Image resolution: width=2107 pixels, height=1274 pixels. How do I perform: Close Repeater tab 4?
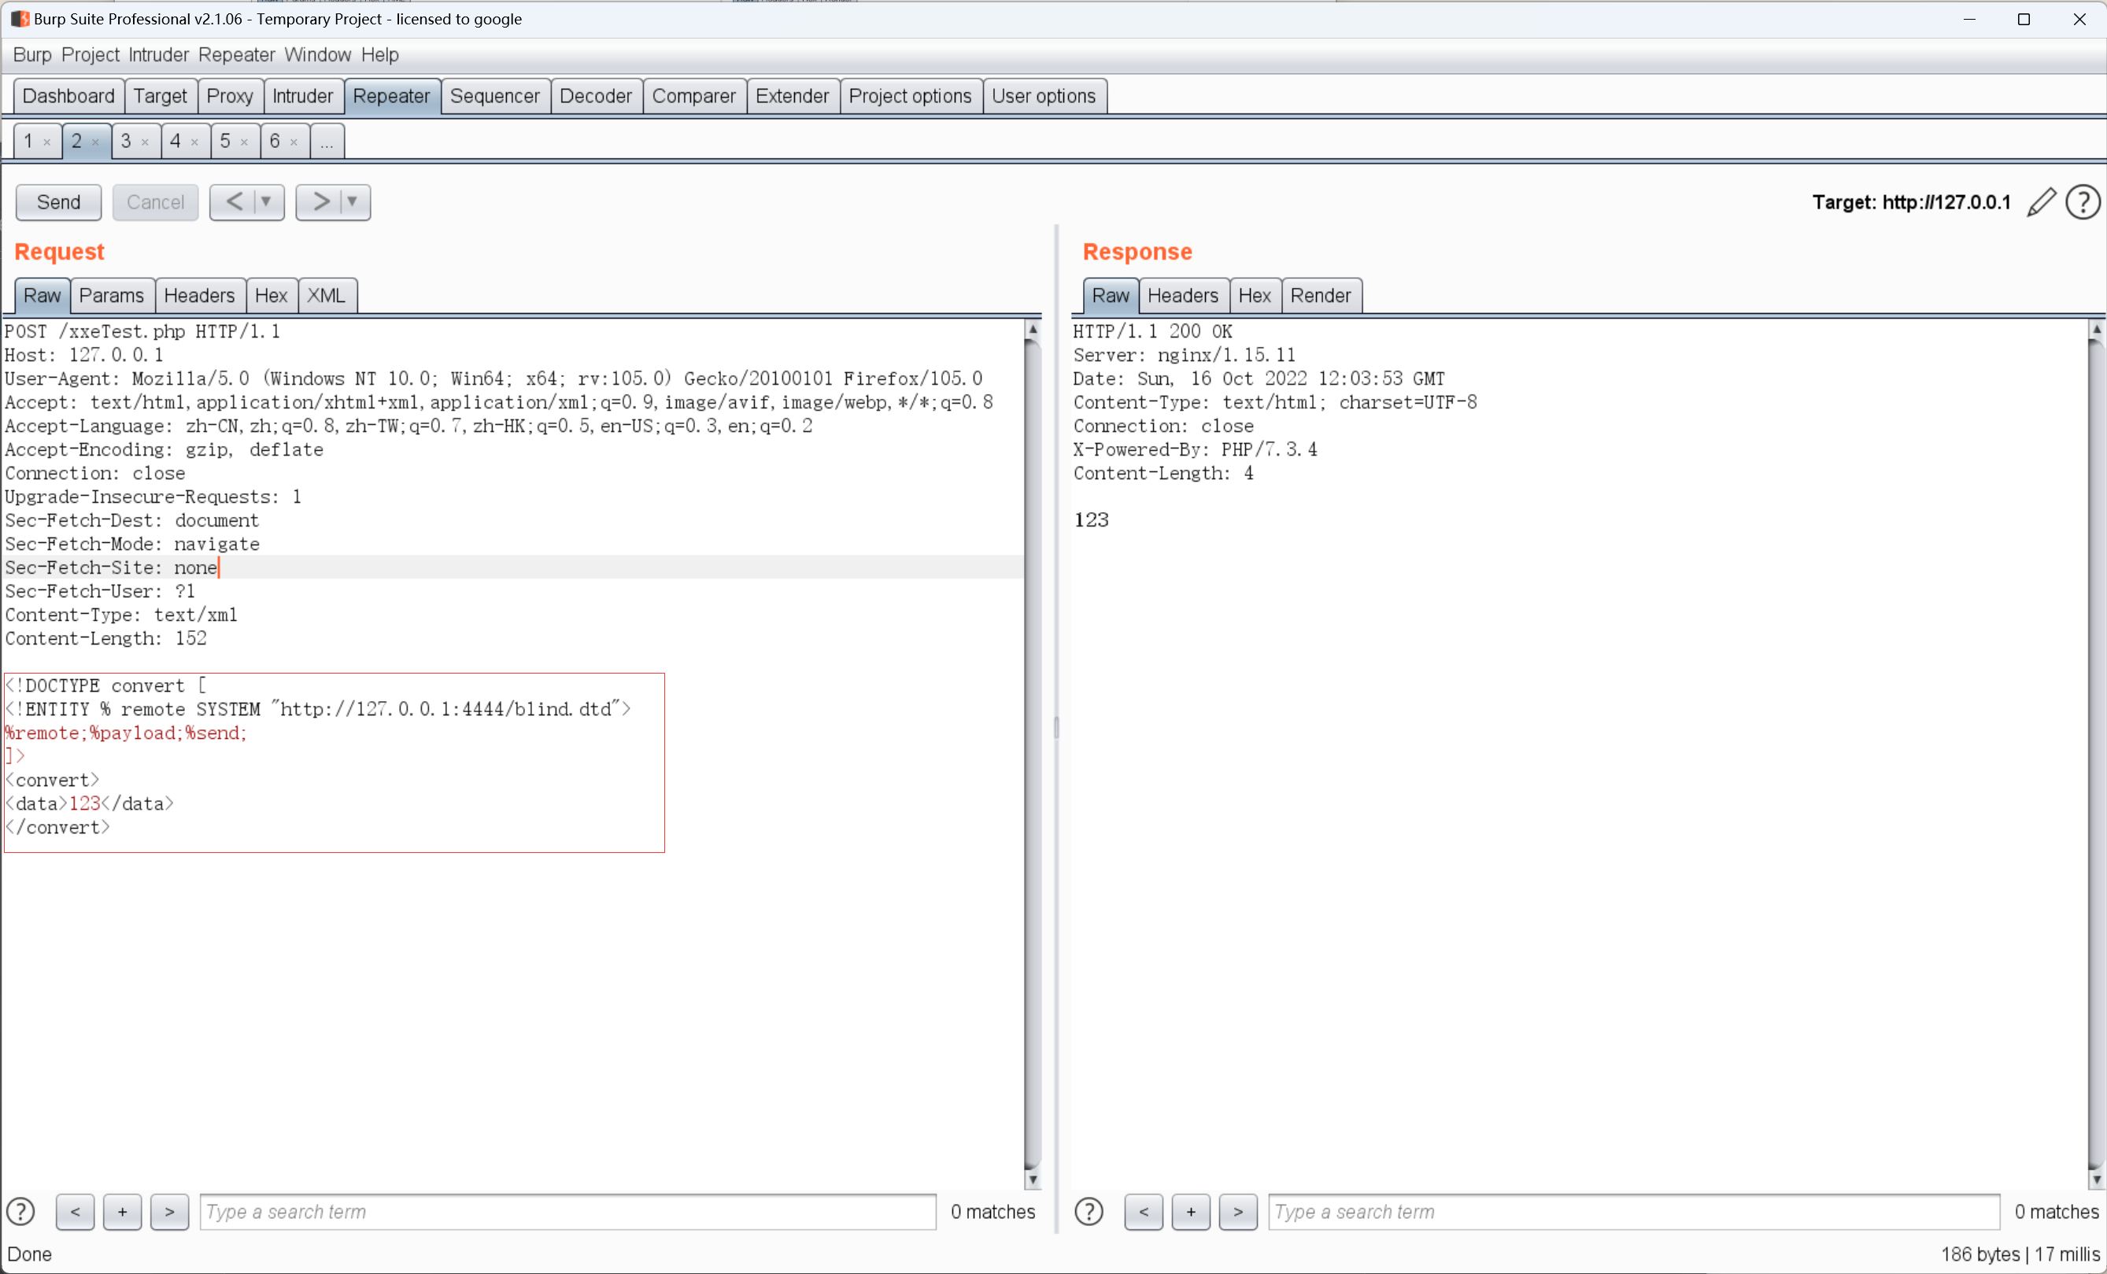point(195,142)
